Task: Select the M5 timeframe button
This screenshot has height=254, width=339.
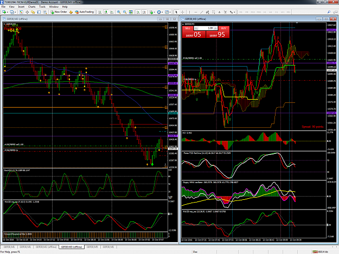Action: (247, 12)
